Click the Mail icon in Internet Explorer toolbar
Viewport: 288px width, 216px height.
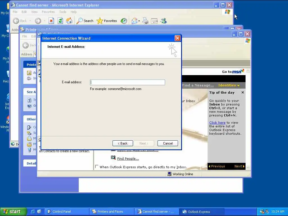click(x=134, y=21)
